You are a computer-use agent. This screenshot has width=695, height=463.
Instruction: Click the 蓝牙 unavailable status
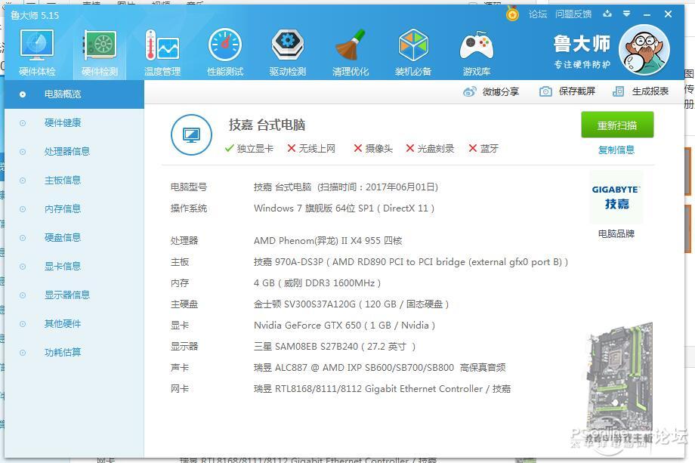pyautogui.click(x=483, y=149)
